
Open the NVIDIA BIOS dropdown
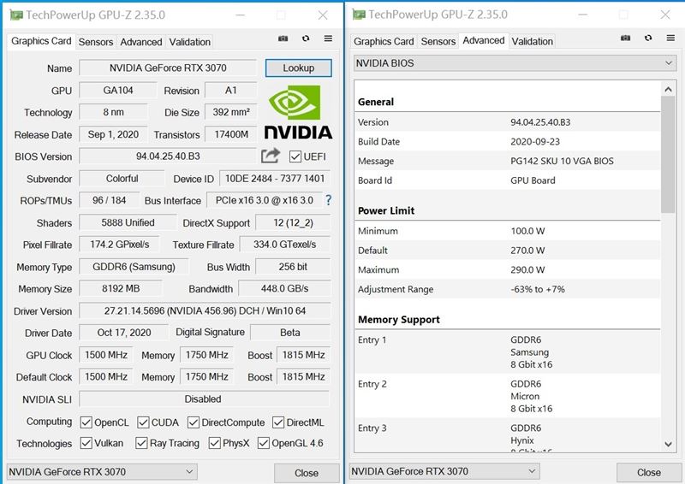point(515,63)
